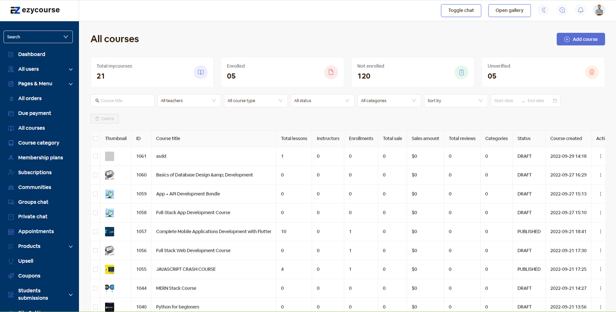This screenshot has height=312, width=616.
Task: Click the three-dot actions for course 1061
Action: click(x=600, y=156)
